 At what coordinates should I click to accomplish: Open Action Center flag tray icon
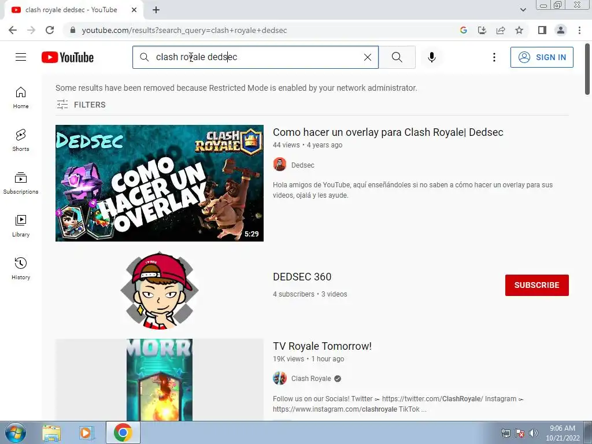(x=520, y=432)
